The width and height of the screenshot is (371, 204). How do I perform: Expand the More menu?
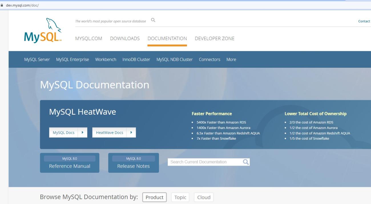pos(231,59)
